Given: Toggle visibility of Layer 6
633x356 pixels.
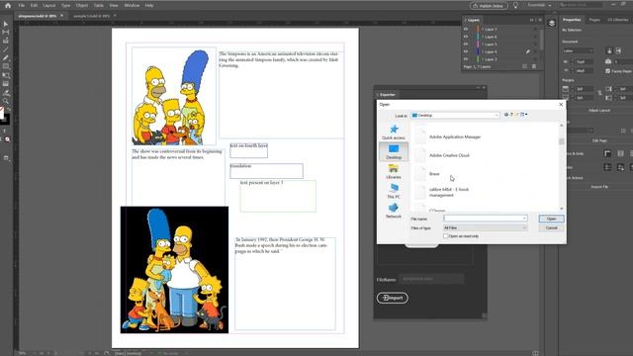Looking at the screenshot, I should (x=466, y=37).
